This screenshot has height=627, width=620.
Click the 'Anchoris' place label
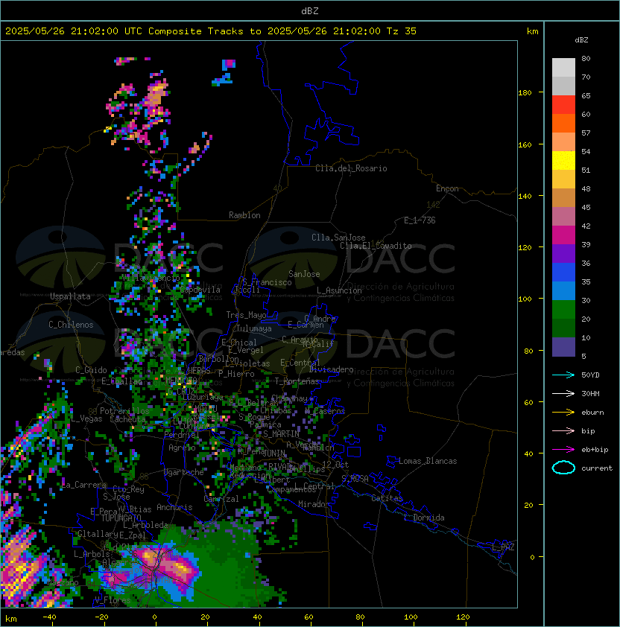[x=174, y=507]
